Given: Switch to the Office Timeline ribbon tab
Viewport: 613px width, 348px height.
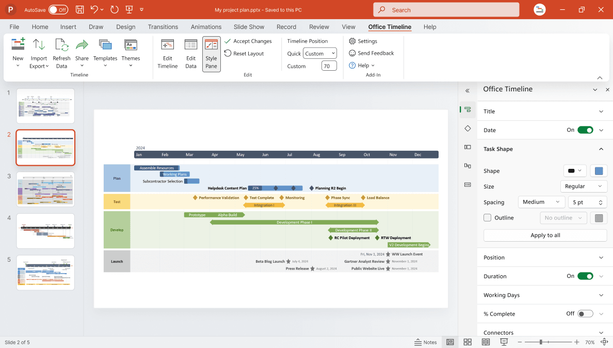Looking at the screenshot, I should click(390, 27).
